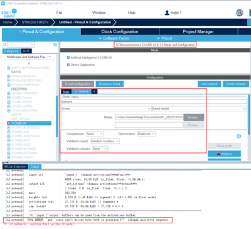Expand the Pinout menu
Viewport: 251px width, 229px height.
[164, 38]
